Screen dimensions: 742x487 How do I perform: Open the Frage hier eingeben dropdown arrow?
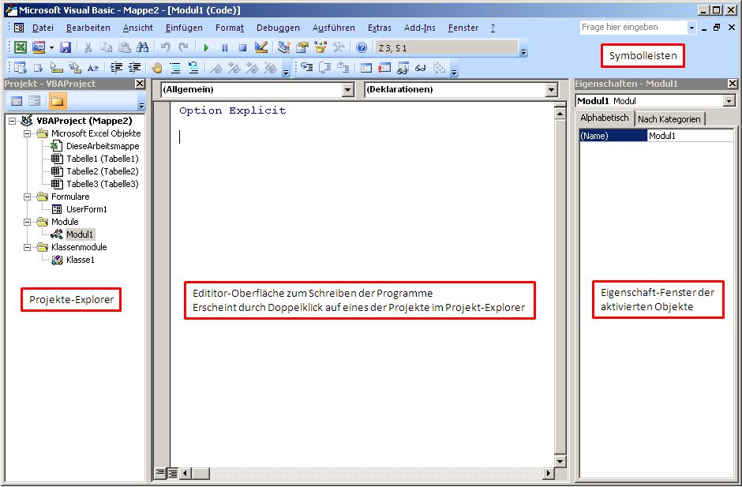[x=691, y=28]
